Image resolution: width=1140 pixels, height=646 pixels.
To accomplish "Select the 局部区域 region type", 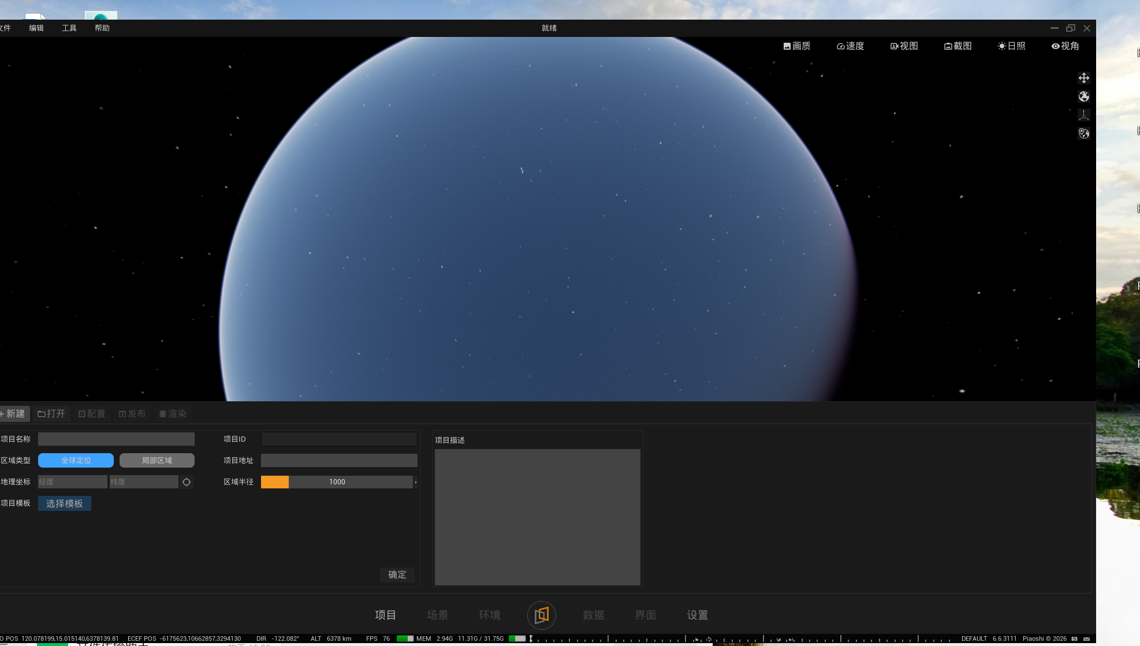I will coord(157,461).
